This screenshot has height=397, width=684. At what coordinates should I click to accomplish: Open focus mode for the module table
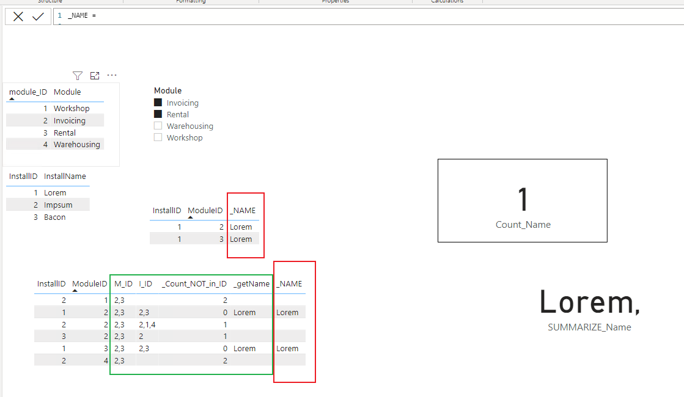(95, 75)
